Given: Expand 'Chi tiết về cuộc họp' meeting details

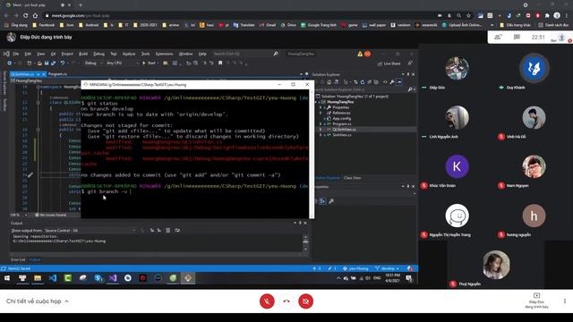Looking at the screenshot, I should [38, 301].
